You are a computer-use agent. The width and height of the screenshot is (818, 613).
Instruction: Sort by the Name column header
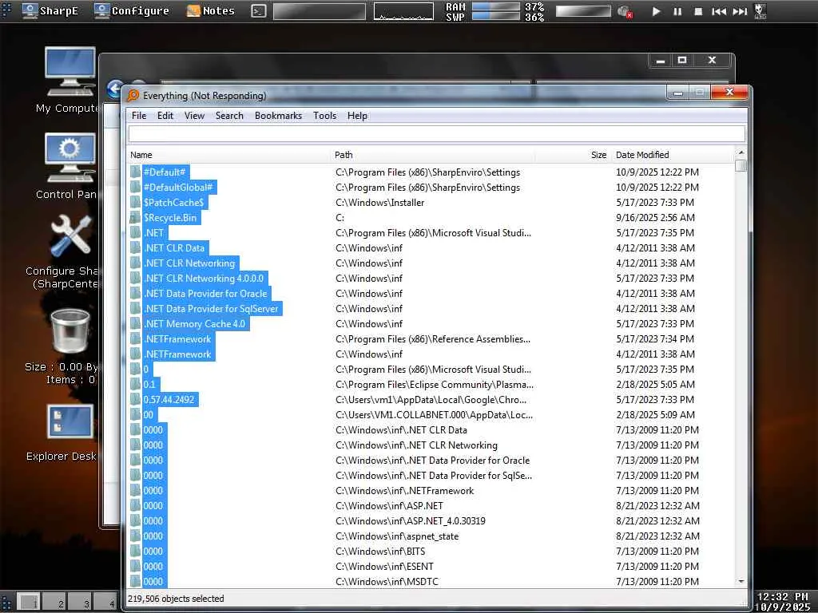(229, 155)
